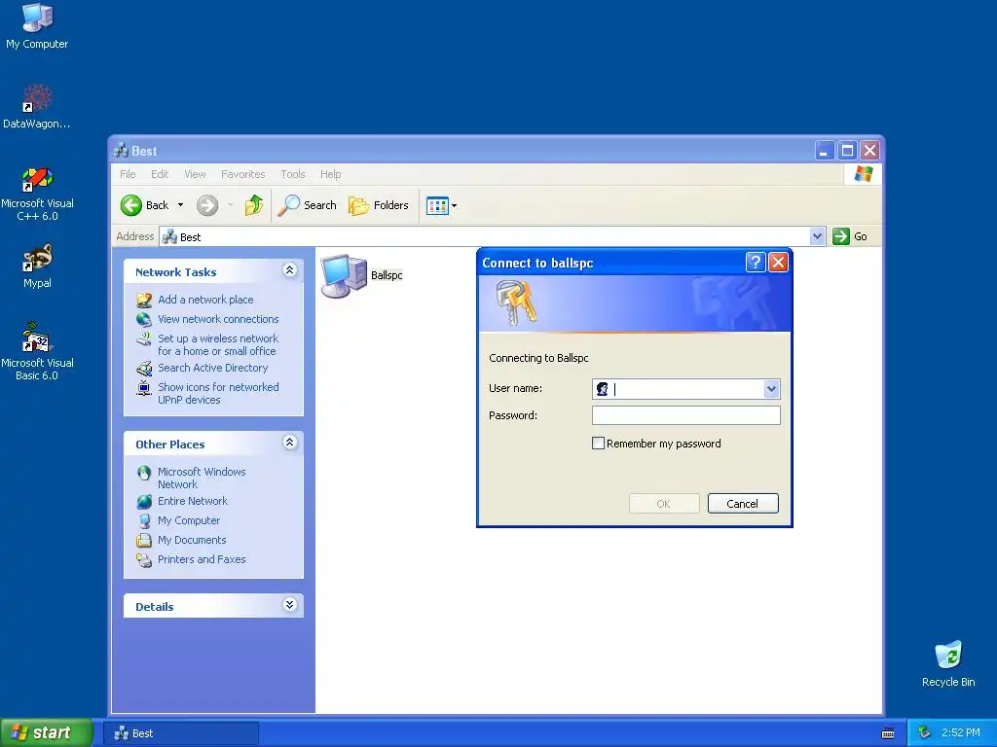This screenshot has height=747, width=997.
Task: Click the Entire Network globe icon
Action: tap(144, 501)
